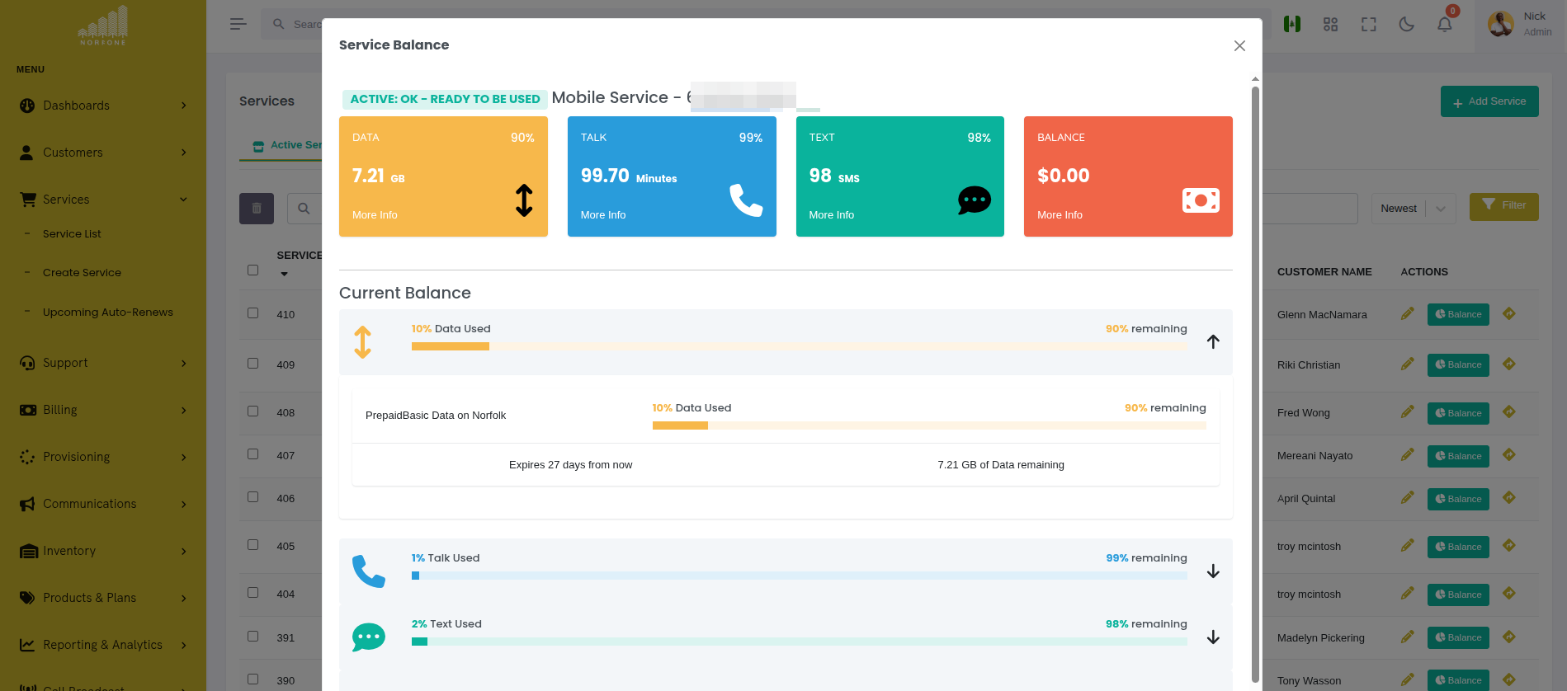Open the apps grid icon
Image resolution: width=1567 pixels, height=691 pixels.
[x=1330, y=25]
